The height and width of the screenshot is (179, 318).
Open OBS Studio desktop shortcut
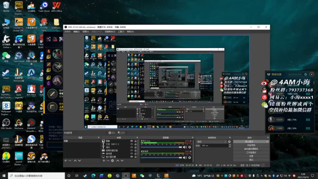(6, 124)
